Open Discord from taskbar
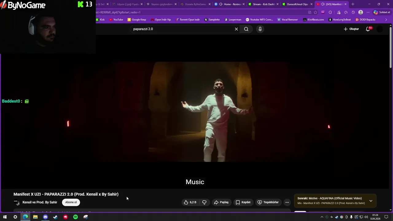393x221 pixels. [x=45, y=217]
